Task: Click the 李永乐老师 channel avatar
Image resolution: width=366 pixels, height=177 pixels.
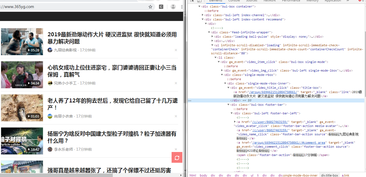Action: click(50, 149)
